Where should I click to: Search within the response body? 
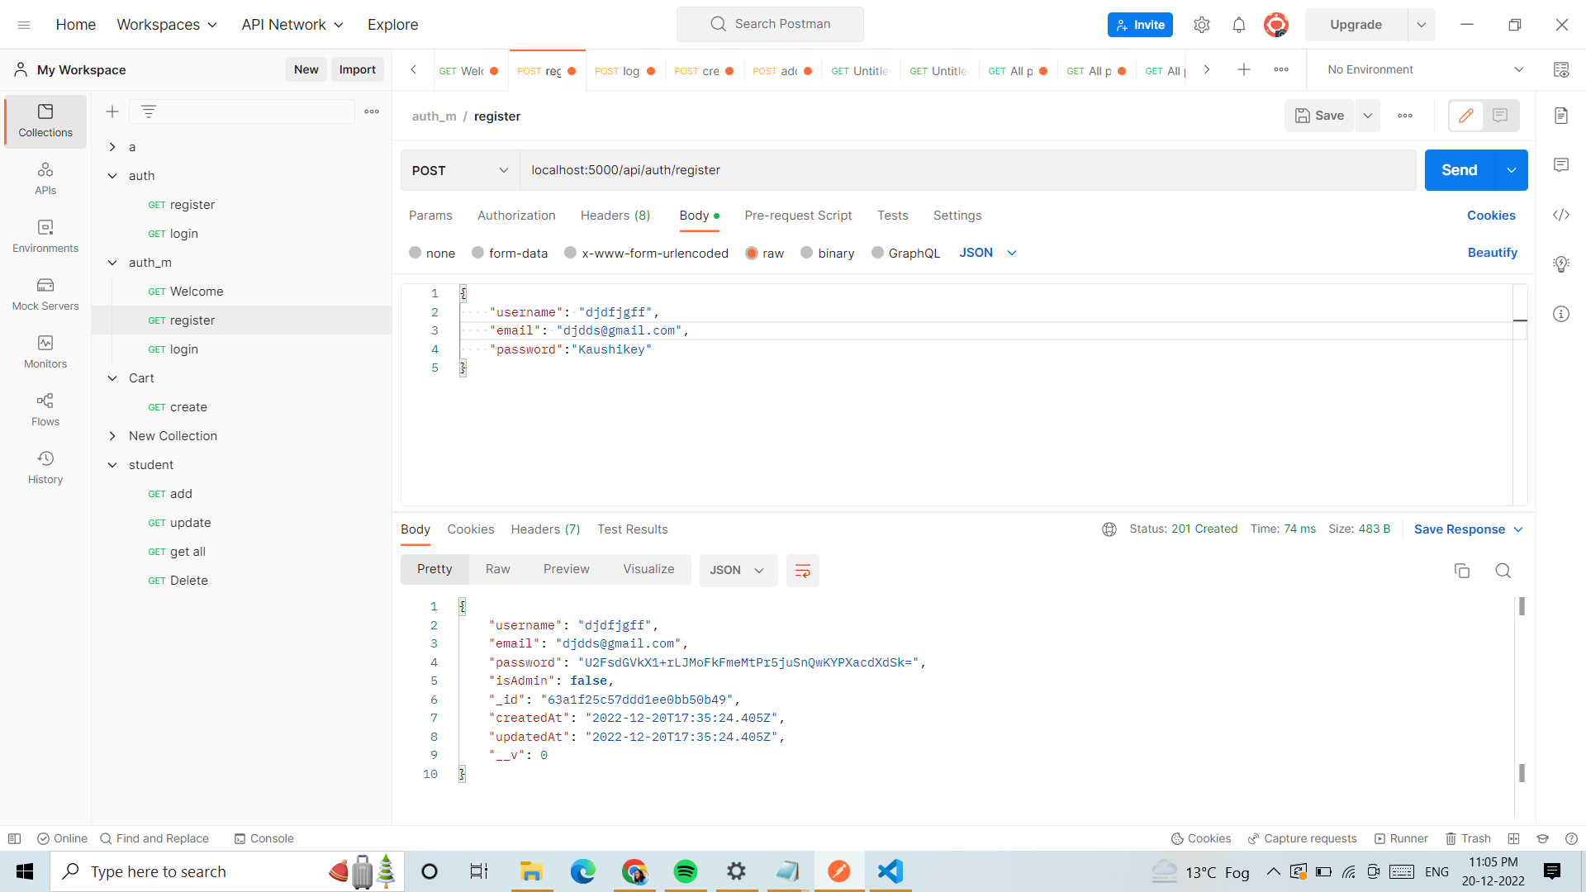click(x=1503, y=571)
